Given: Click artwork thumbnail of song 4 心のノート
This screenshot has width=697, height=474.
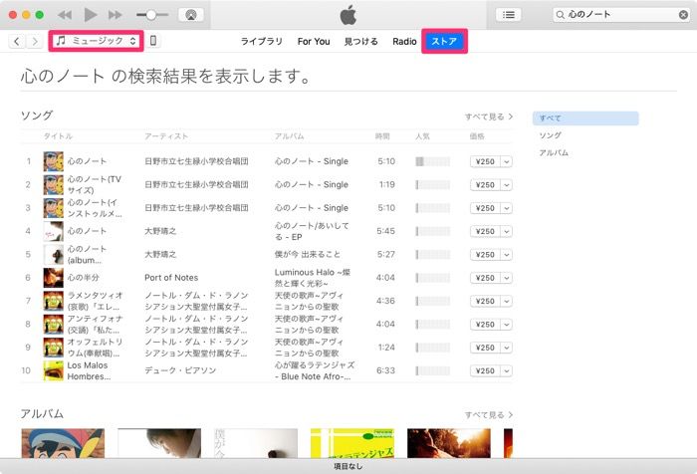Looking at the screenshot, I should point(54,231).
